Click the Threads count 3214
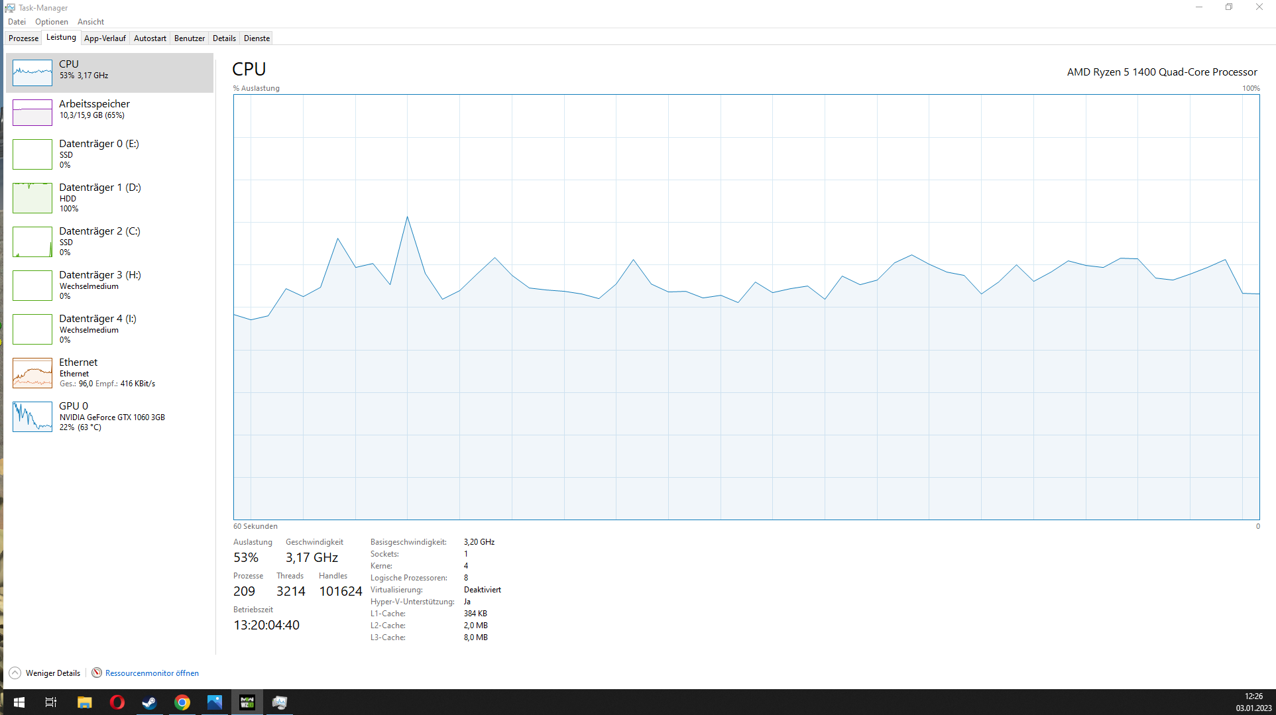Viewport: 1276px width, 715px height. coord(291,592)
